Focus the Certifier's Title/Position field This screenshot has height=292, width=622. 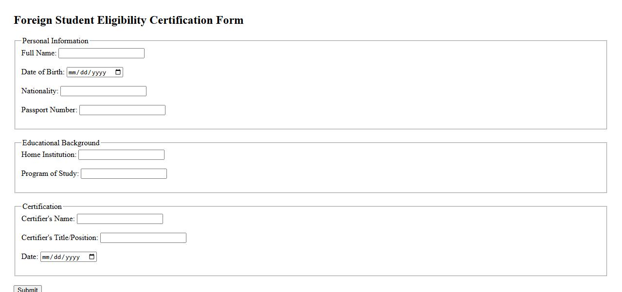143,238
